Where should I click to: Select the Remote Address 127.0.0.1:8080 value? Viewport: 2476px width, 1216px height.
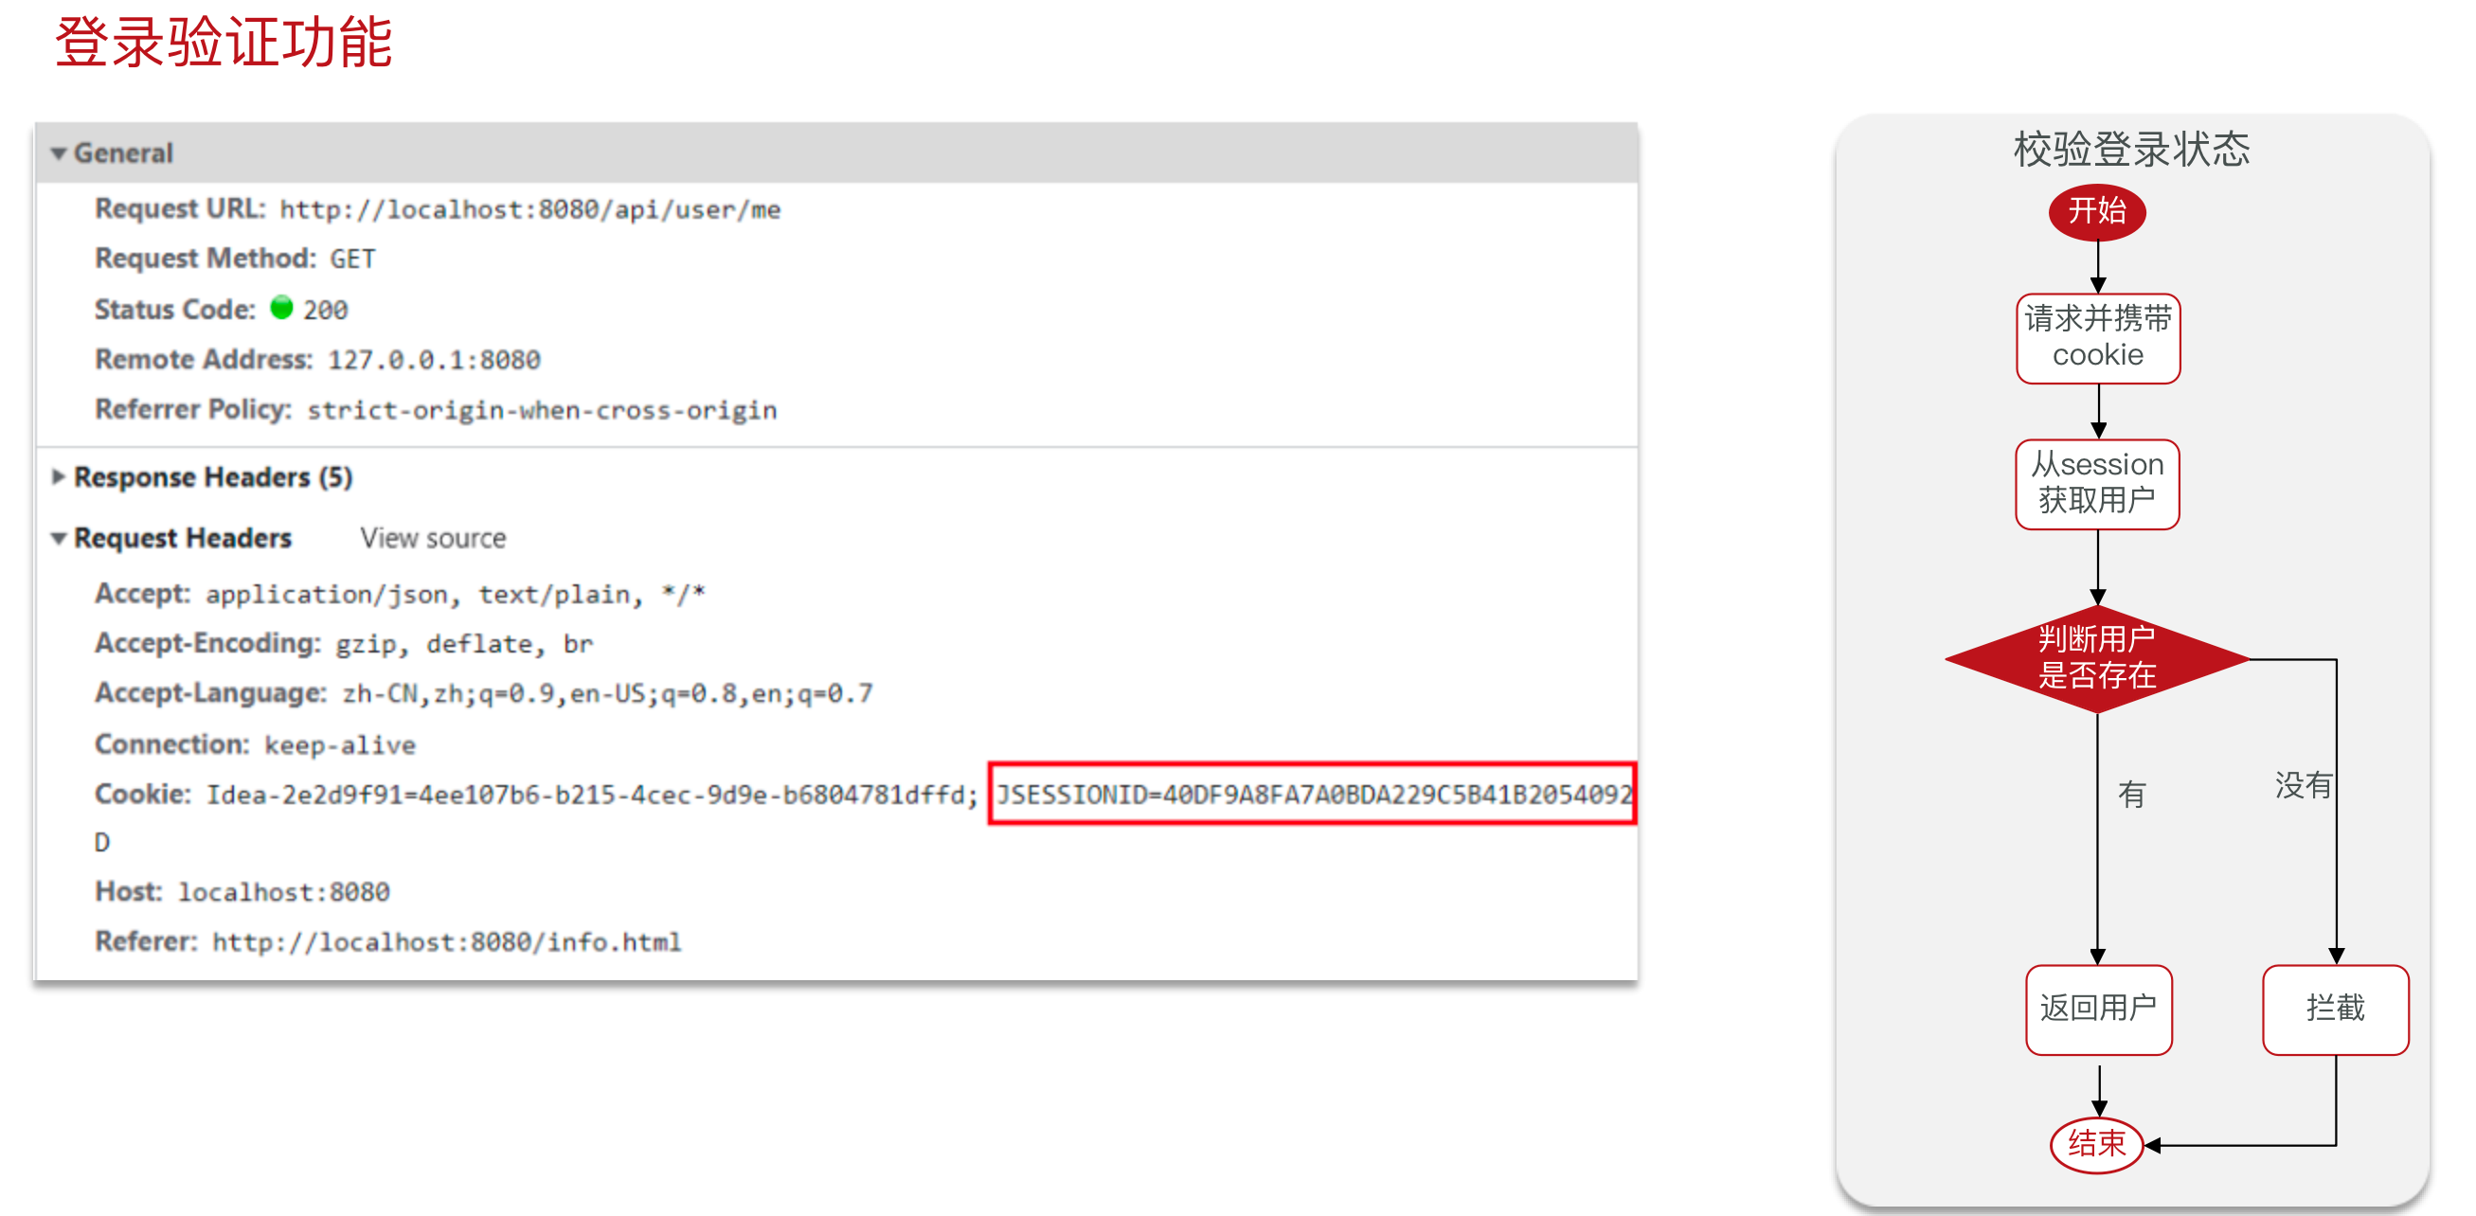tap(435, 360)
